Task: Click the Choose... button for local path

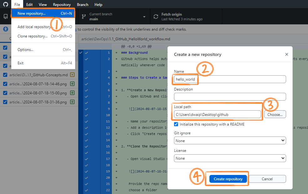Action: point(275,114)
